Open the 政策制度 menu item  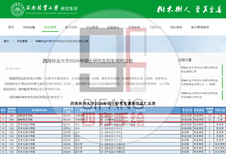click(x=134, y=27)
